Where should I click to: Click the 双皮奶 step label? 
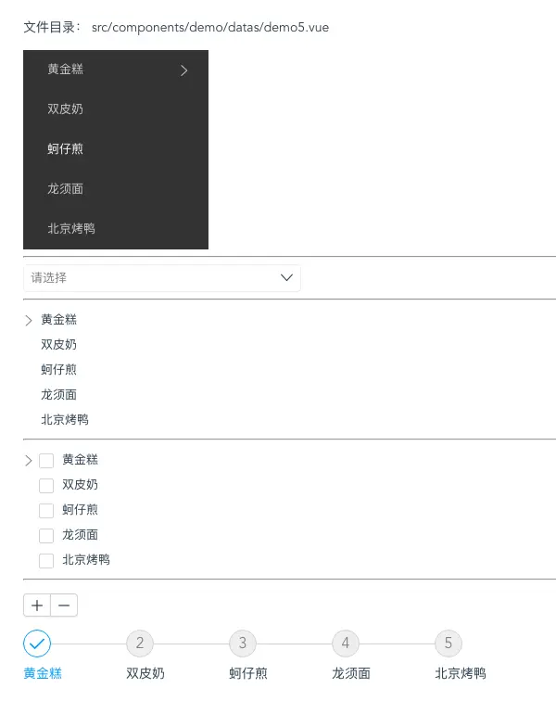(x=145, y=673)
